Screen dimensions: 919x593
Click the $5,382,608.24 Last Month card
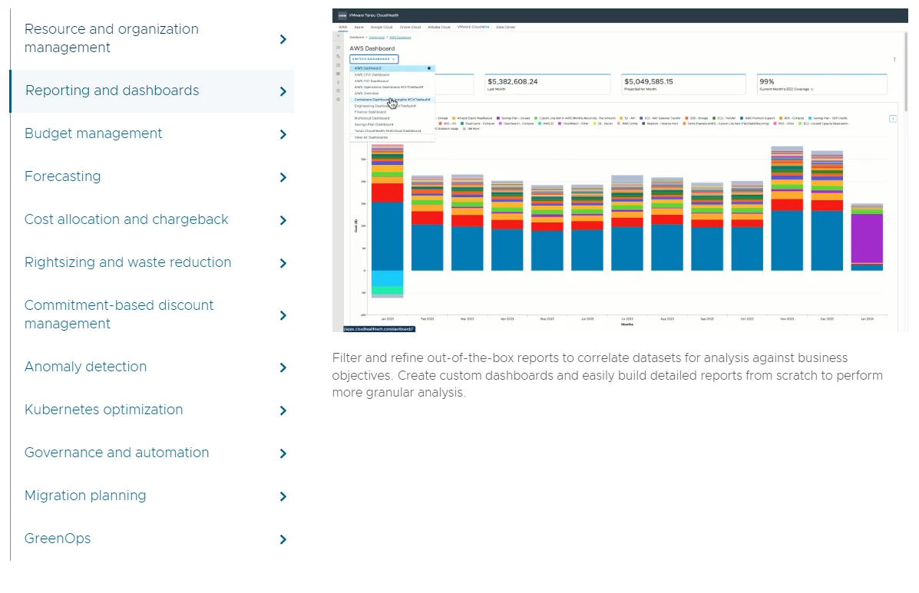tap(547, 84)
